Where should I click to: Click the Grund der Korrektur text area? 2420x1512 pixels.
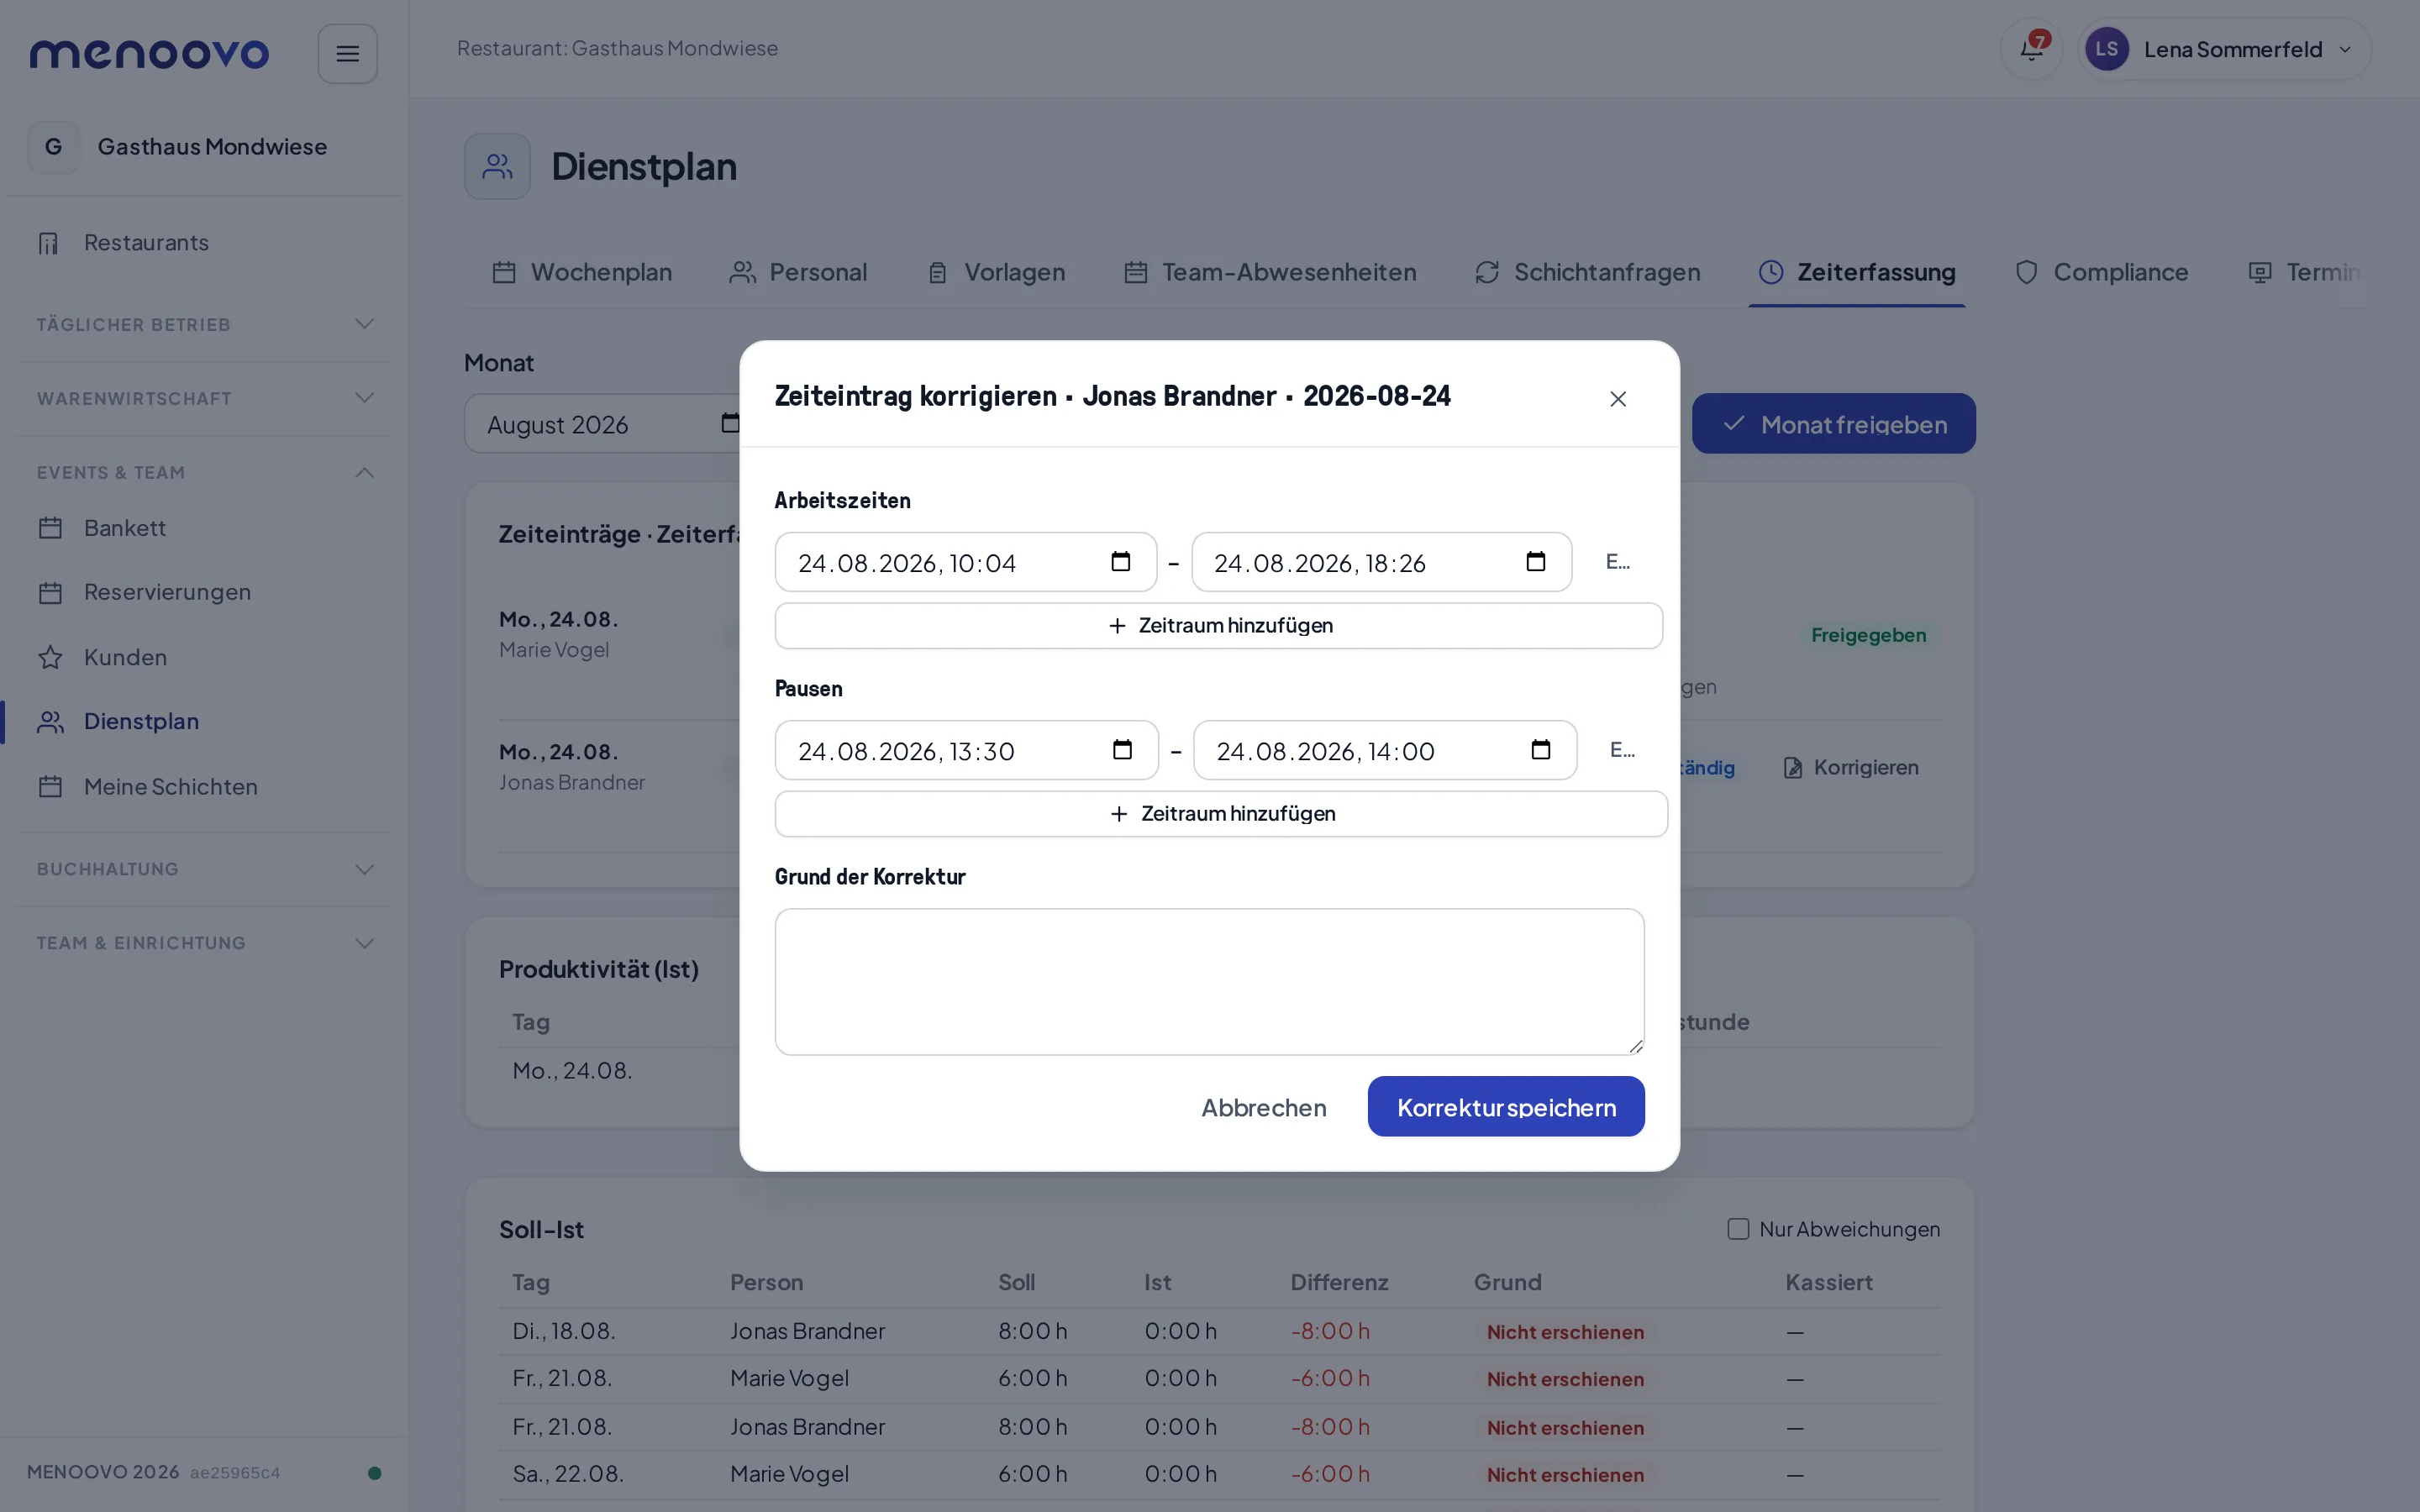pyautogui.click(x=1209, y=982)
